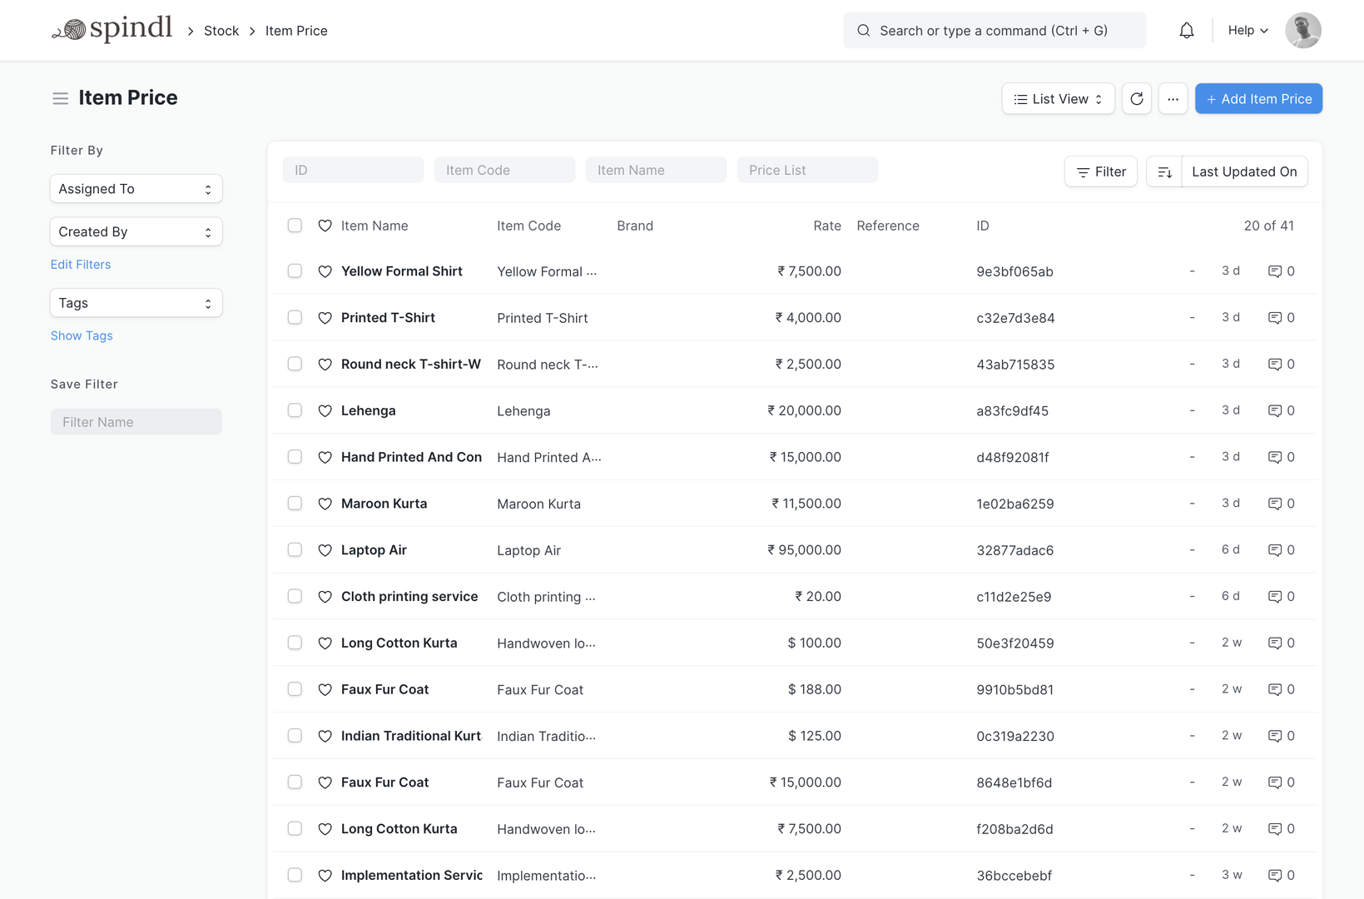The image size is (1364, 899).
Task: Open comments for Cloth printing service row
Action: click(1281, 597)
